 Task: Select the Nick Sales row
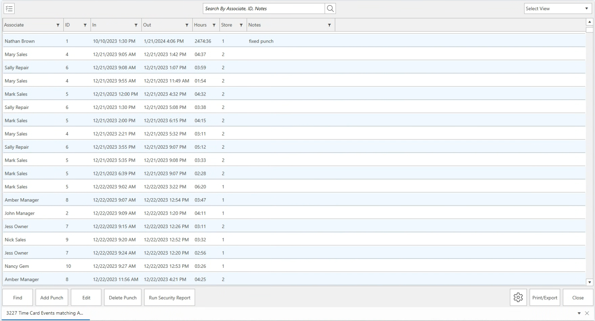(x=294, y=240)
